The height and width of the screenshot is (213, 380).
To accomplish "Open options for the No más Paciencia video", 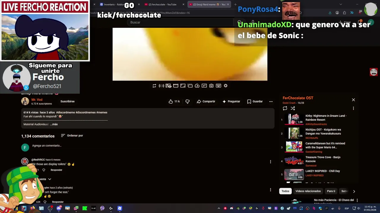I will (x=357, y=200).
